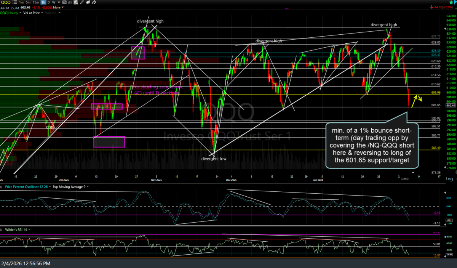Click the green star favorite icon
Screen dimensions: 457x268
(451, 2)
